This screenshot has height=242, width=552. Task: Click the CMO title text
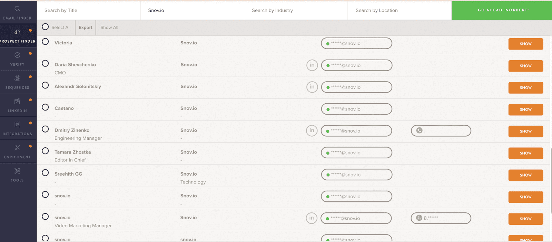pyautogui.click(x=60, y=73)
